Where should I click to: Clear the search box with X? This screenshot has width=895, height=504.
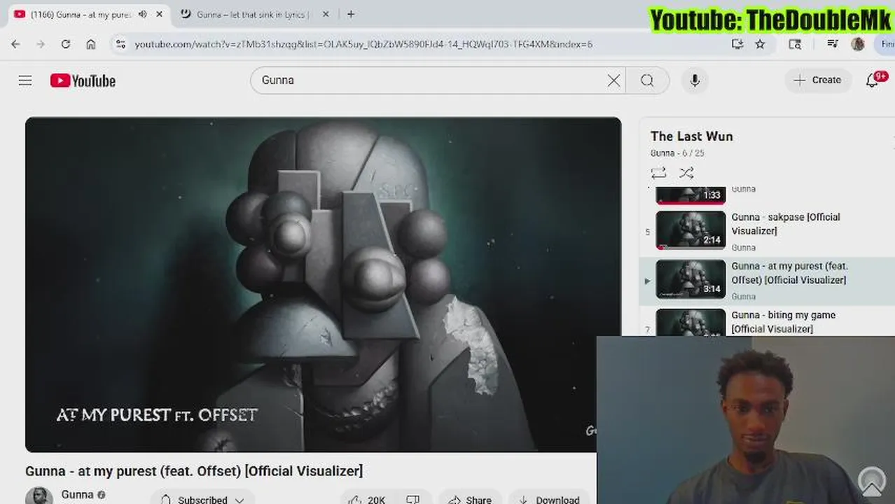[x=613, y=80]
